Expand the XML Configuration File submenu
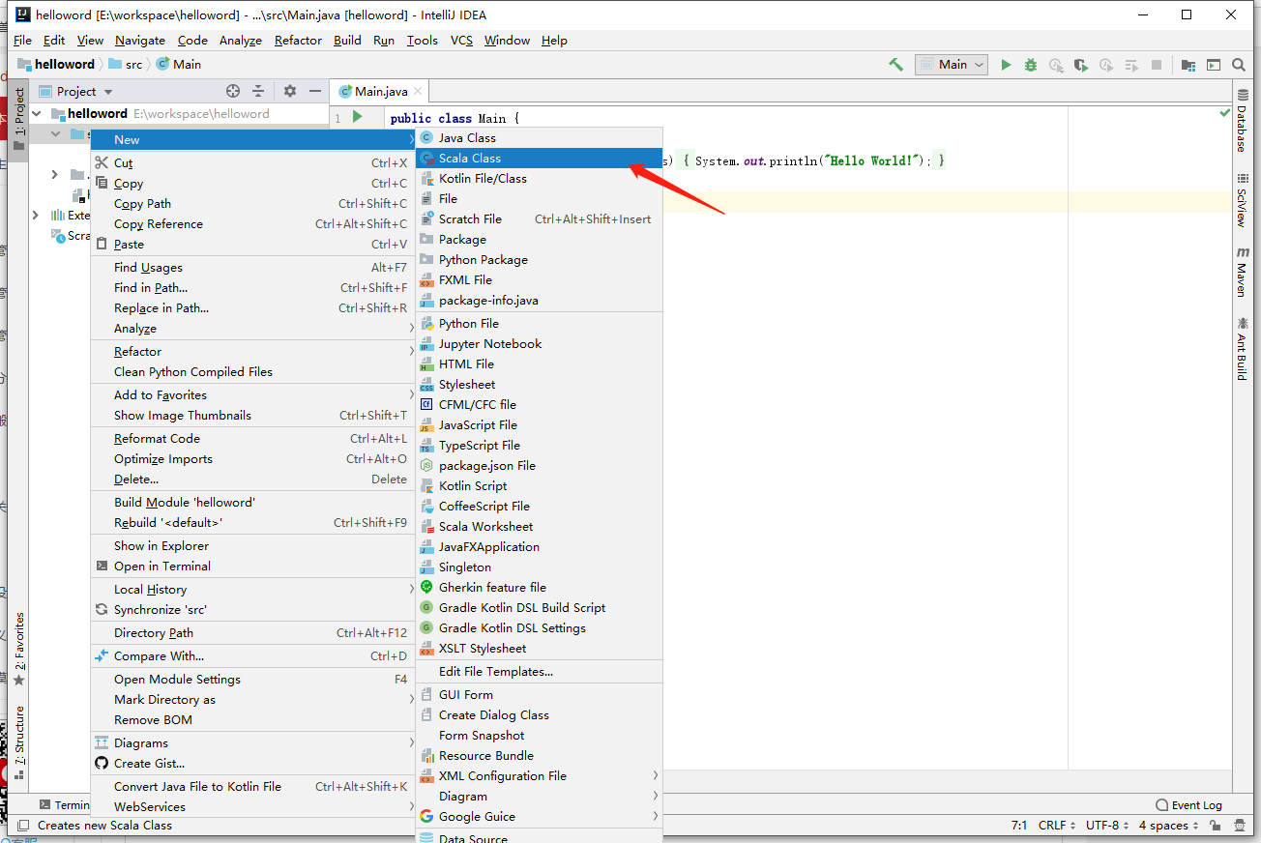This screenshot has width=1261, height=843. tap(539, 775)
